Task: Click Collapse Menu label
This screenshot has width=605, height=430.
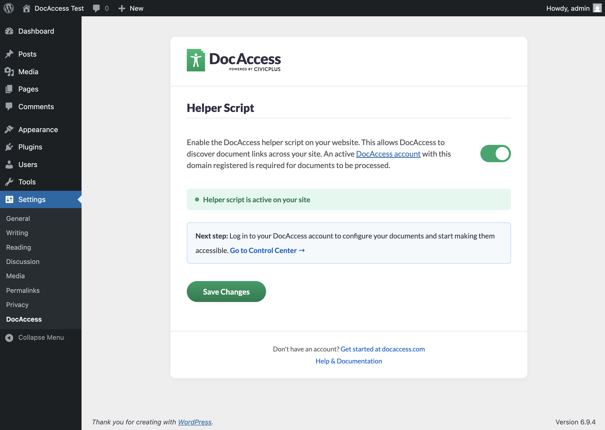Action: [41, 337]
